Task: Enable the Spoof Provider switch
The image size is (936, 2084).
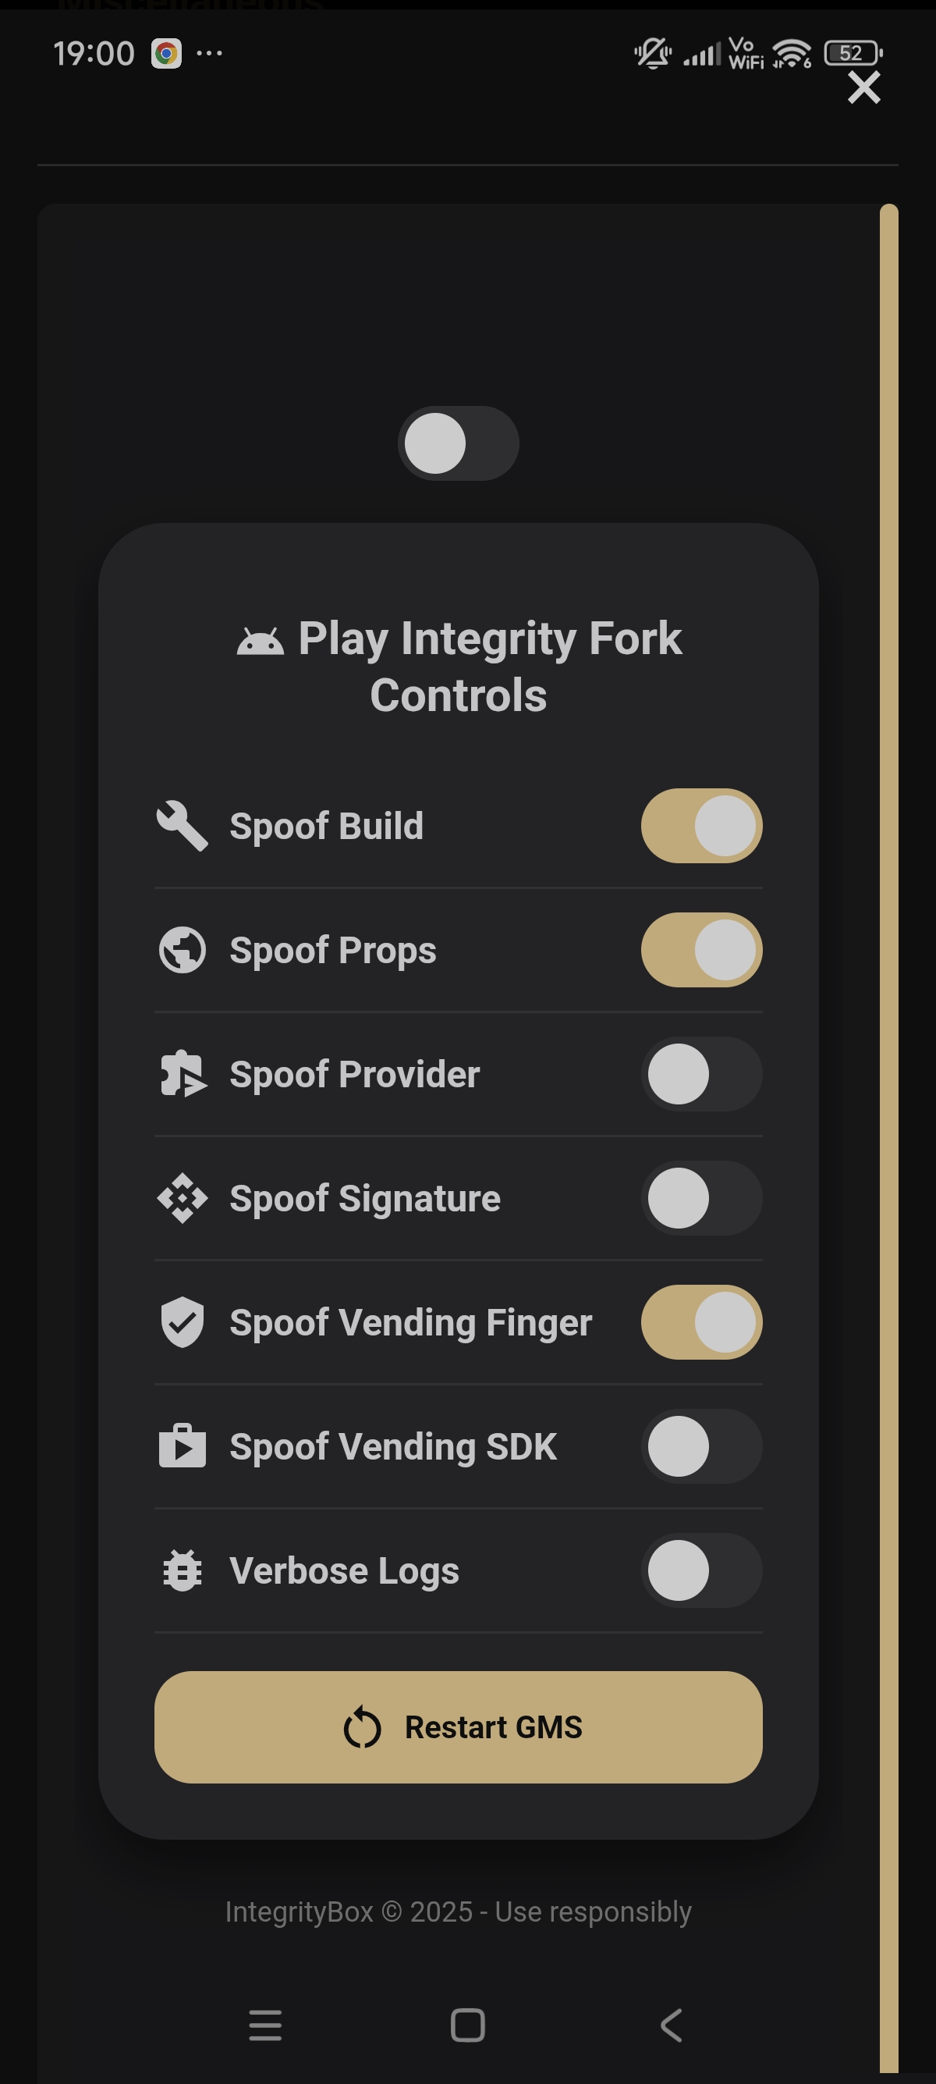Action: [700, 1074]
